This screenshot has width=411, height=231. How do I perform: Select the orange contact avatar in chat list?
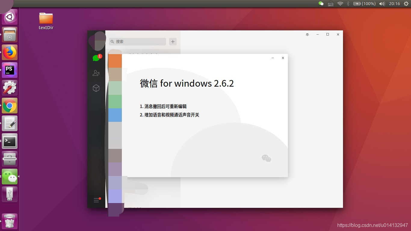click(x=115, y=61)
